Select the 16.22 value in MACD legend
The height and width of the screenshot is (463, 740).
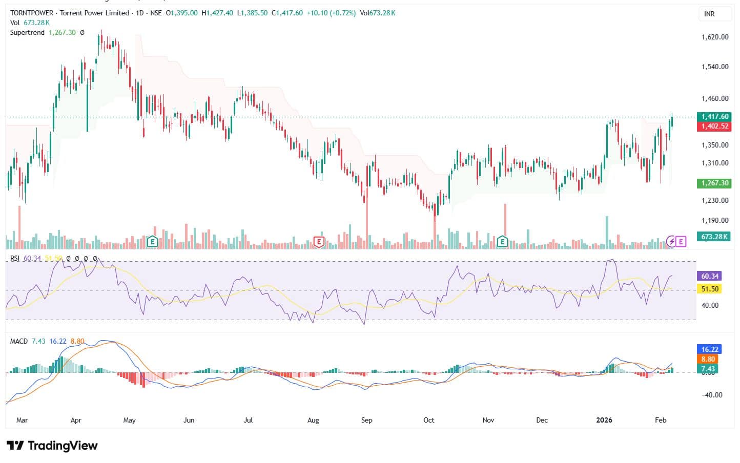(x=58, y=341)
